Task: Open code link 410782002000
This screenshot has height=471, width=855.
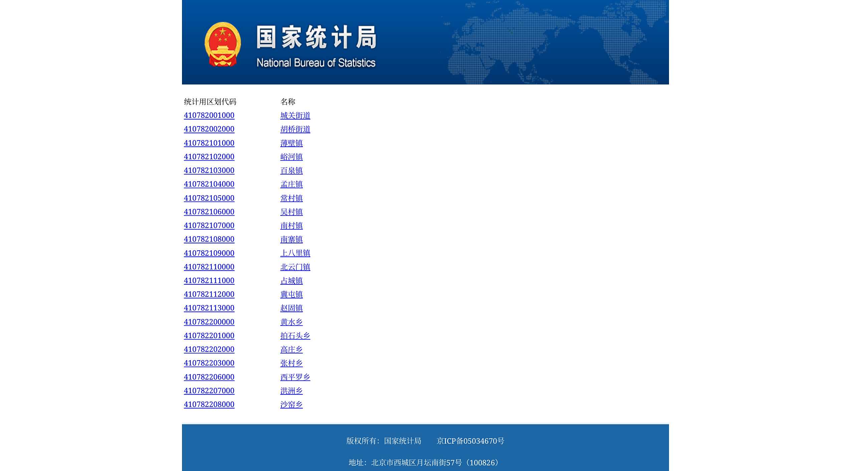Action: pyautogui.click(x=209, y=129)
